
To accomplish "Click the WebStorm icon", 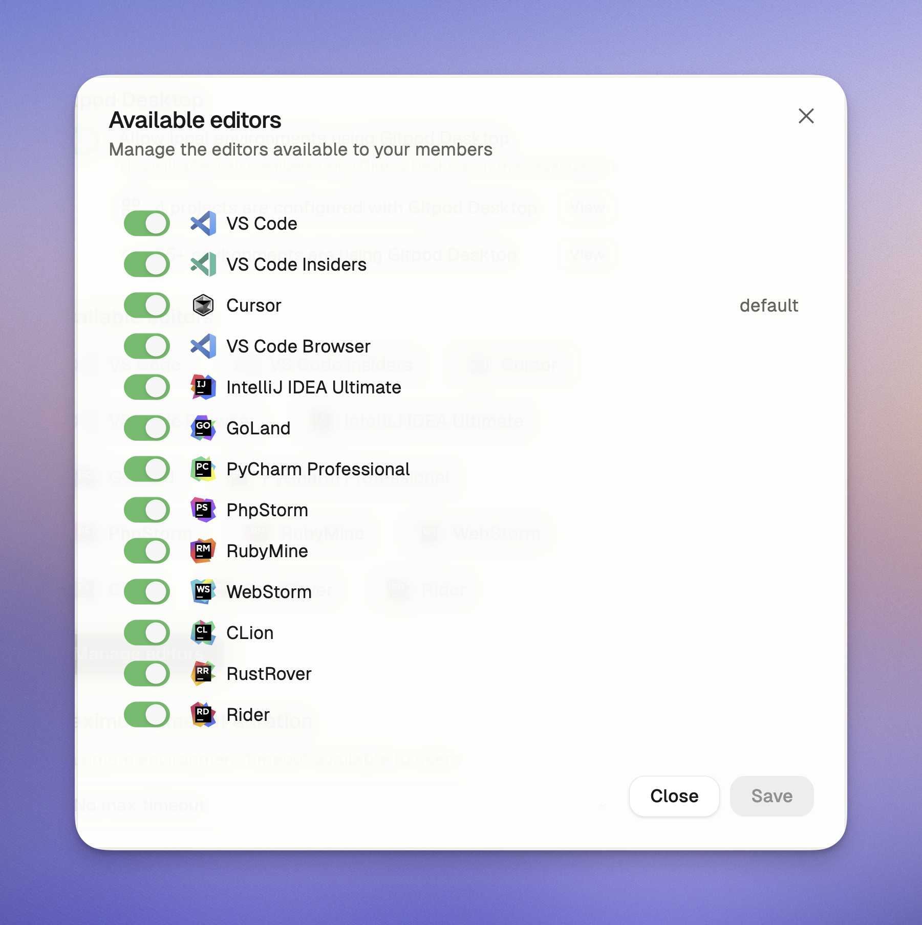I will tap(203, 592).
